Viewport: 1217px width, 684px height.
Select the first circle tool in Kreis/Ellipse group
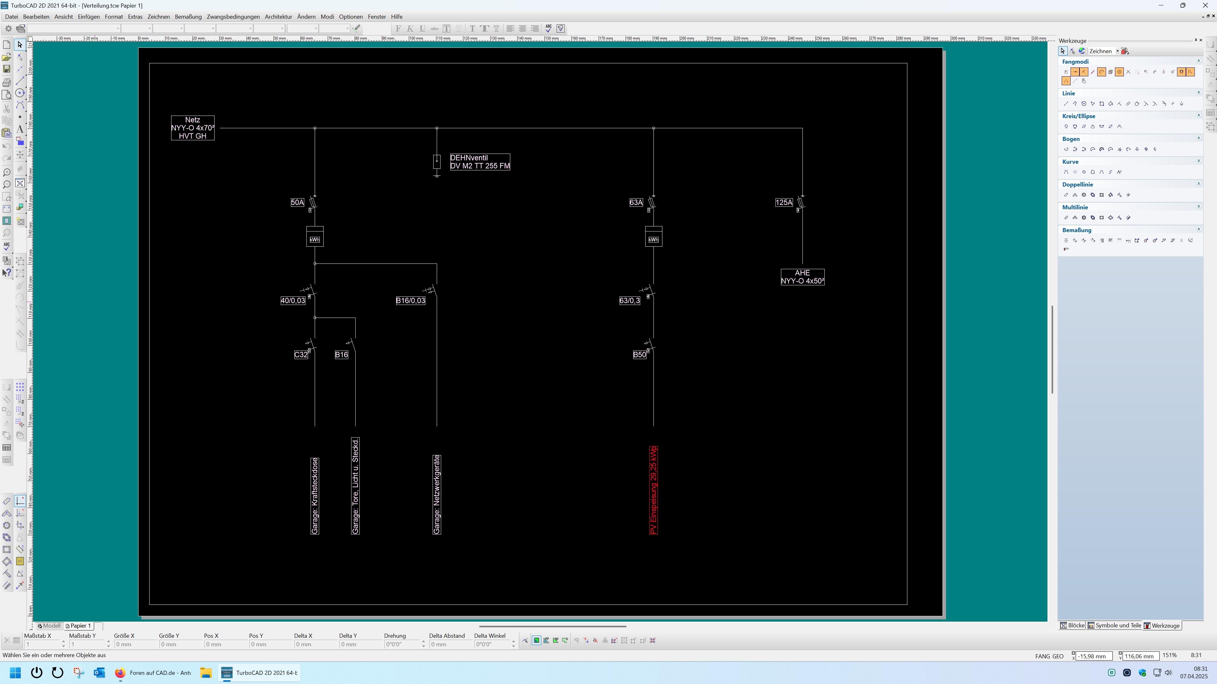click(1066, 127)
